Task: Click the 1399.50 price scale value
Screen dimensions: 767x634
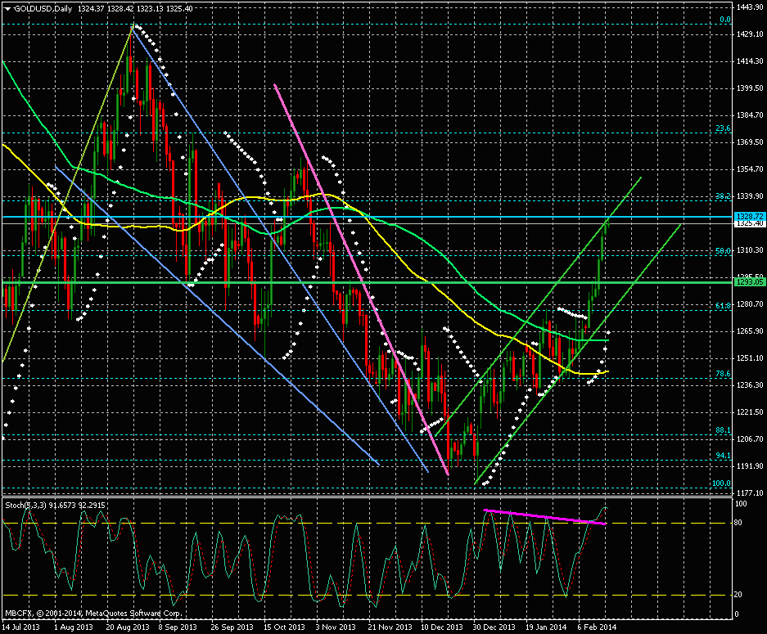Action: pyautogui.click(x=750, y=88)
